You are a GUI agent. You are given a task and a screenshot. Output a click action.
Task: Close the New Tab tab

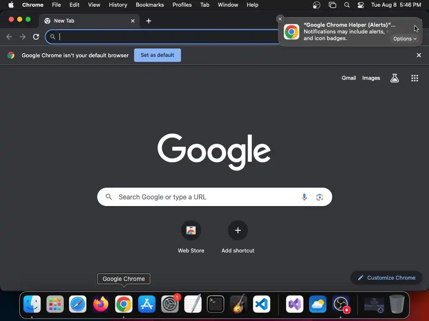(133, 21)
